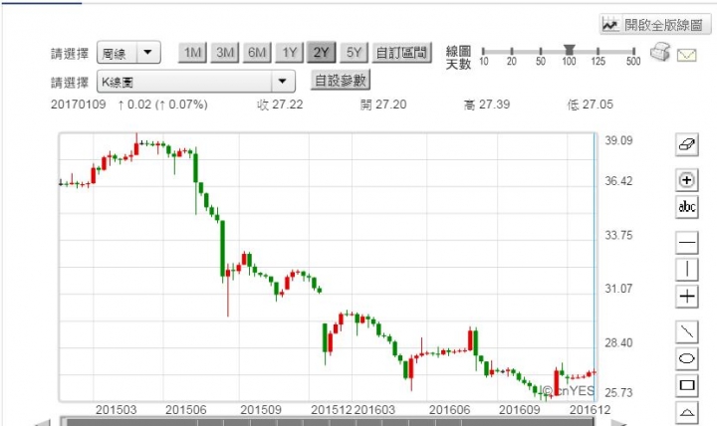717x426 pixels.
Task: Click the left arrow of chart scrollbar
Action: point(44,422)
